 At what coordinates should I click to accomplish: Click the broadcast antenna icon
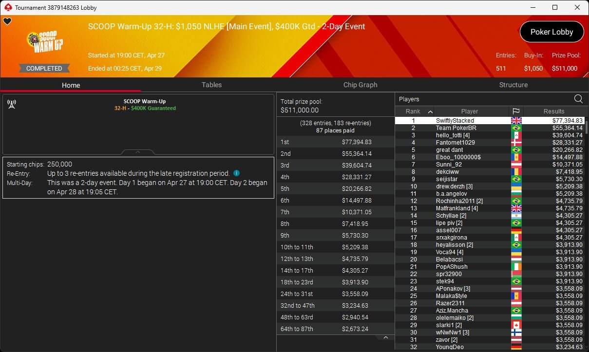click(12, 104)
